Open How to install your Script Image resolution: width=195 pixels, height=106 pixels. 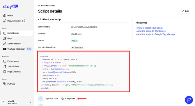click(150, 28)
